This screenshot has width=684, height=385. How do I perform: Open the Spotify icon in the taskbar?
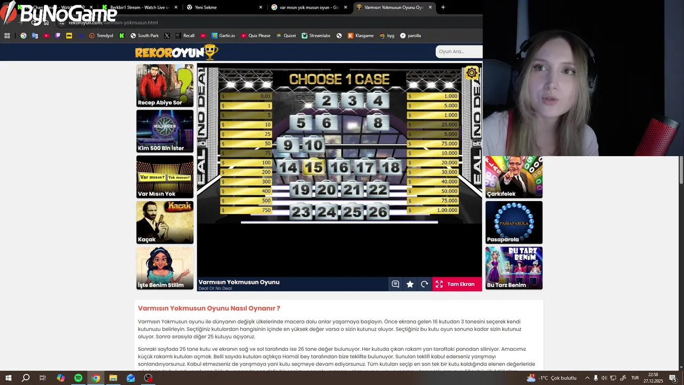tap(78, 378)
